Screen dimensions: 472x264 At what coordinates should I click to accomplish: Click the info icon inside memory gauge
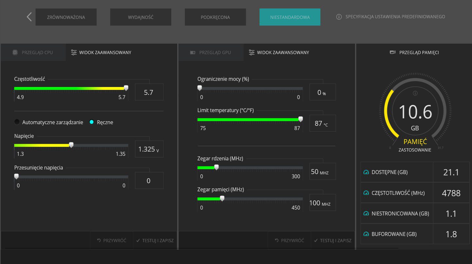[415, 93]
